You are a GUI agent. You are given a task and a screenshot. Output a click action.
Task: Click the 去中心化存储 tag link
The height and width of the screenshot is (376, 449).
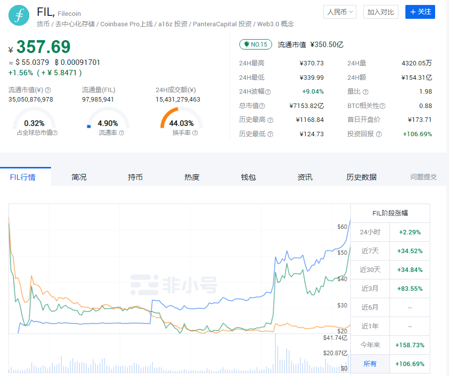click(75, 24)
